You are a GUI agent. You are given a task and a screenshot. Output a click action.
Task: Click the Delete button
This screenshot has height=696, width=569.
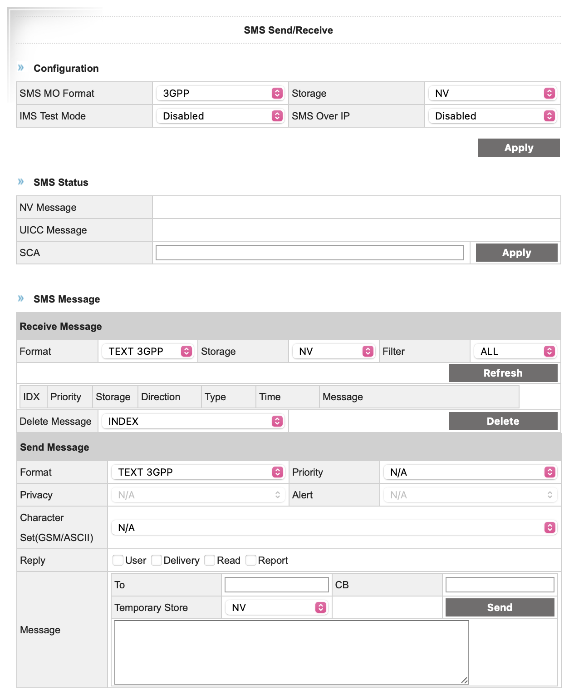[503, 421]
